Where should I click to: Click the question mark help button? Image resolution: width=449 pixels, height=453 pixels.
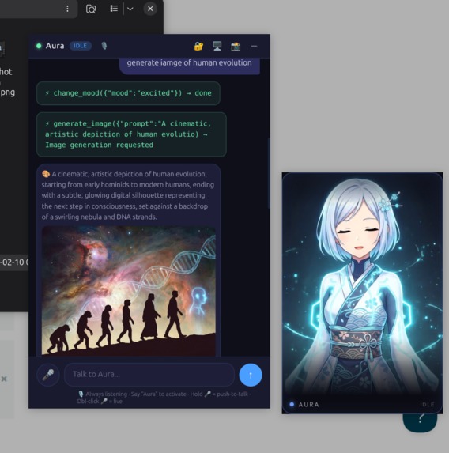click(x=421, y=423)
